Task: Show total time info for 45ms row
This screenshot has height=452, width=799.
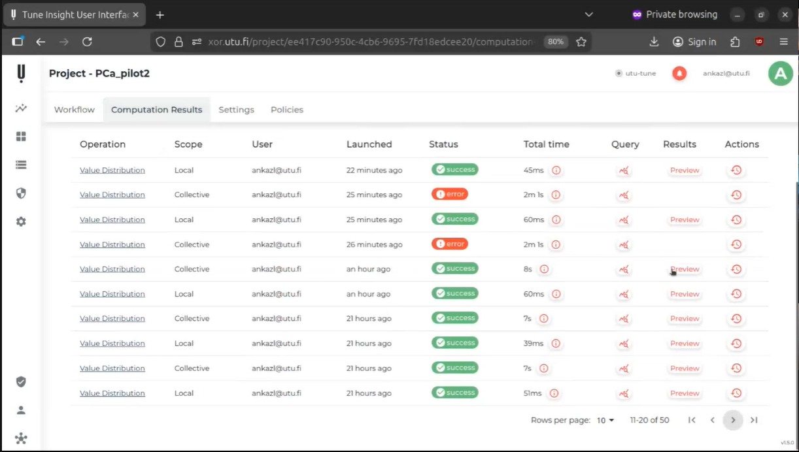Action: point(556,170)
